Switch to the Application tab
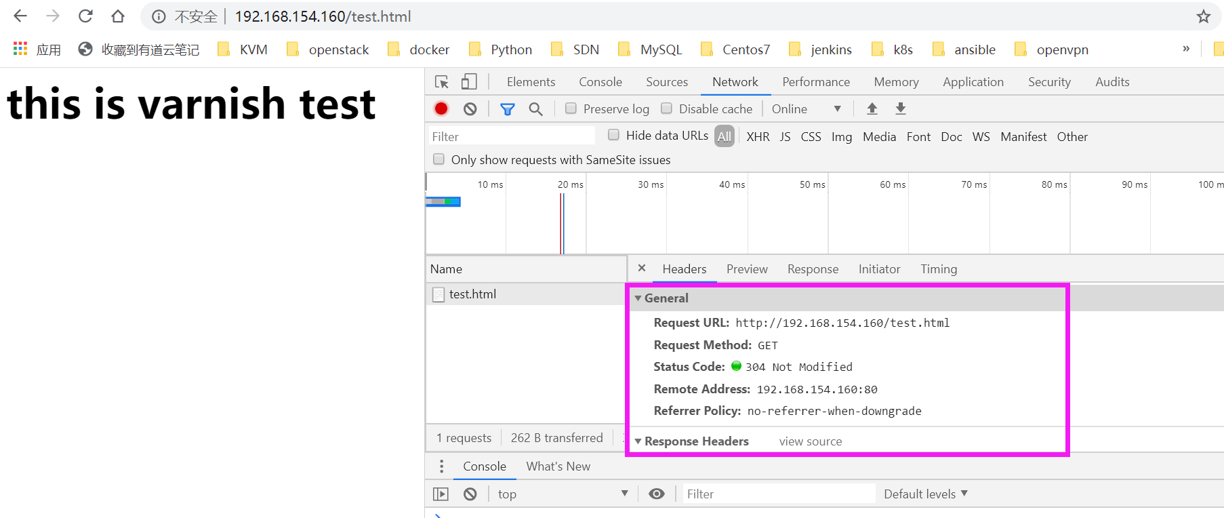Viewport: 1224px width, 518px height. (973, 82)
